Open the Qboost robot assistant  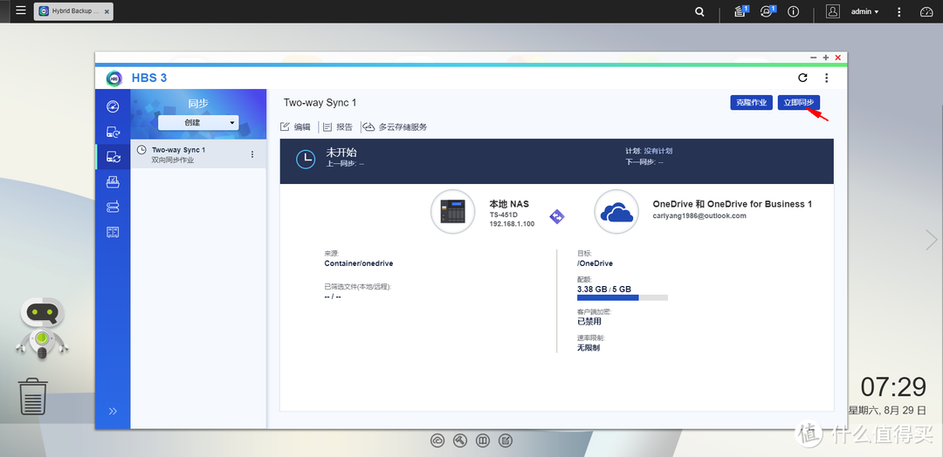pyautogui.click(x=42, y=329)
